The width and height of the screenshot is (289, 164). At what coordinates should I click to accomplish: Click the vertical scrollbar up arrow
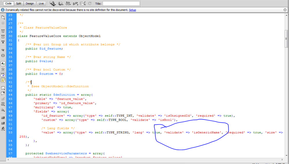click(x=286, y=15)
